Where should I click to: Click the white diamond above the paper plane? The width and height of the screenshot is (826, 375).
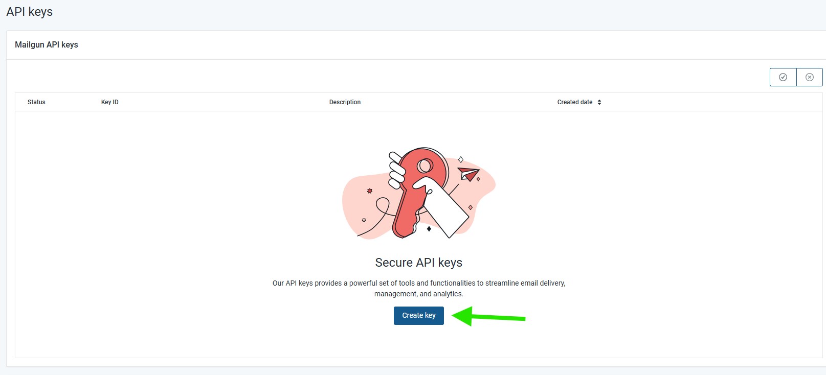coord(460,159)
